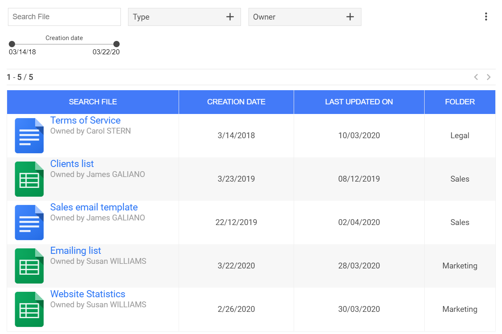Grab the creation date slider end handle

(x=116, y=44)
